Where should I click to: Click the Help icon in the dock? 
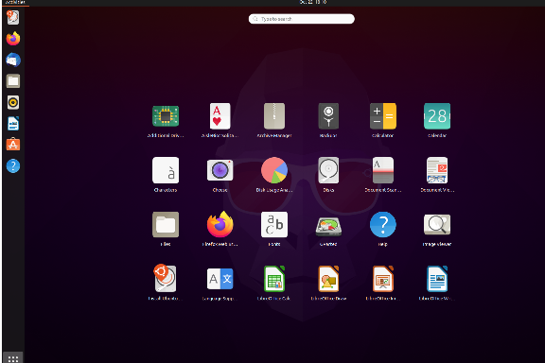pyautogui.click(x=13, y=166)
